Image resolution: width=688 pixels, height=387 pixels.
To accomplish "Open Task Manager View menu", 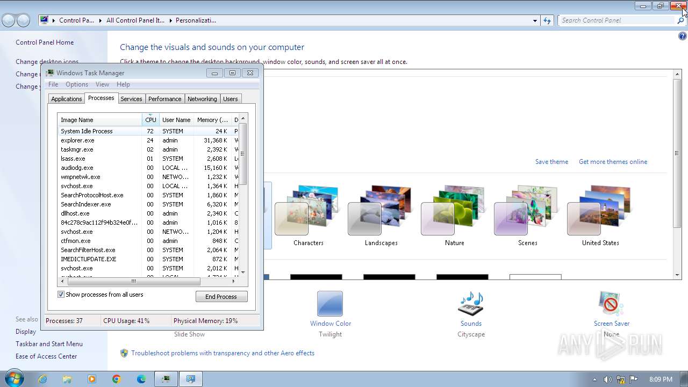I will pyautogui.click(x=102, y=84).
